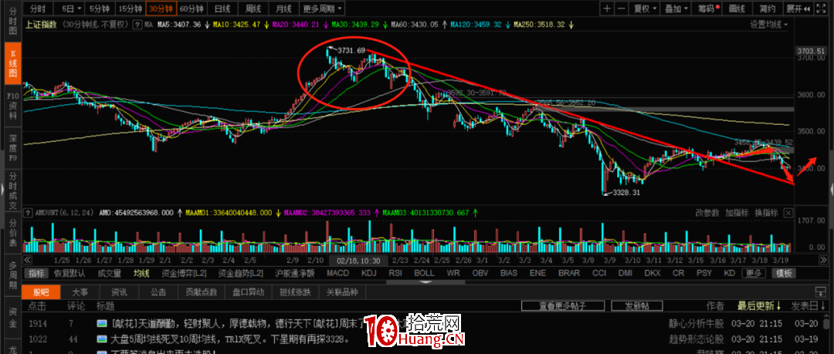Switch to 月线 monthly chart
Screen dimensions: 834x354
pyautogui.click(x=283, y=8)
